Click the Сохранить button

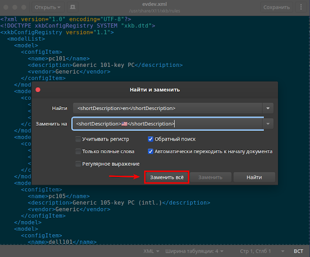pyautogui.click(x=277, y=7)
